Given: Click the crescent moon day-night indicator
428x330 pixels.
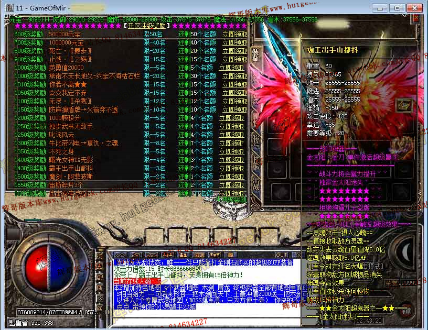Looking at the screenshot, I should coord(407,252).
